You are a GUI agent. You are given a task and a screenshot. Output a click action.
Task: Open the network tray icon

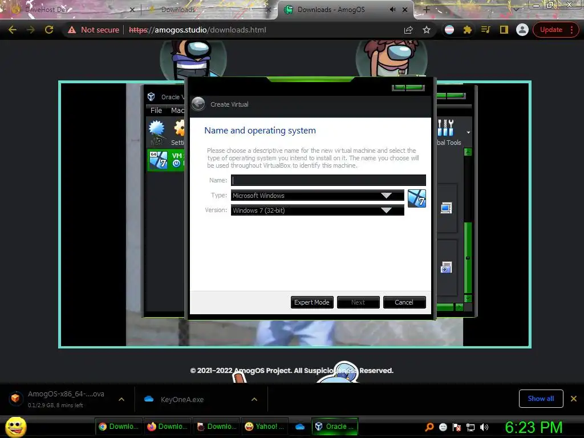pos(471,427)
